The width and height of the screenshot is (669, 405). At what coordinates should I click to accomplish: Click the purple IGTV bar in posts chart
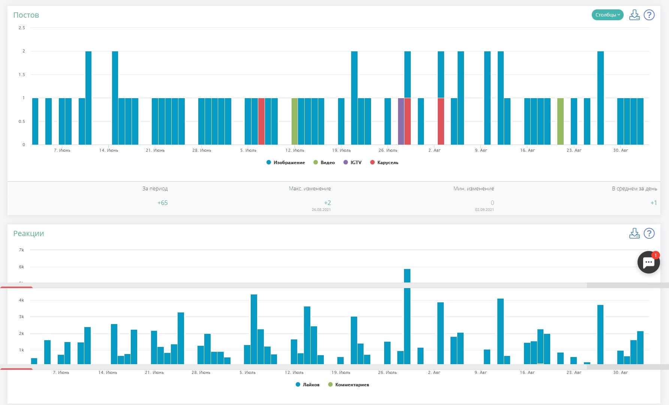[x=401, y=121]
